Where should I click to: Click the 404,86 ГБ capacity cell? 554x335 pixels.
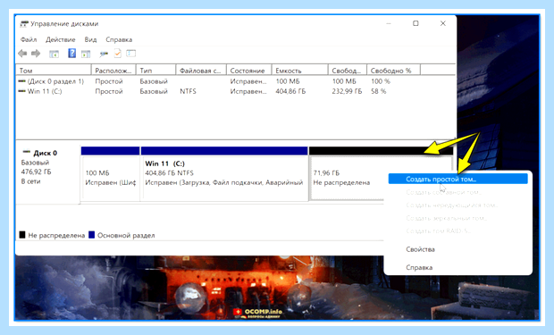click(x=290, y=91)
